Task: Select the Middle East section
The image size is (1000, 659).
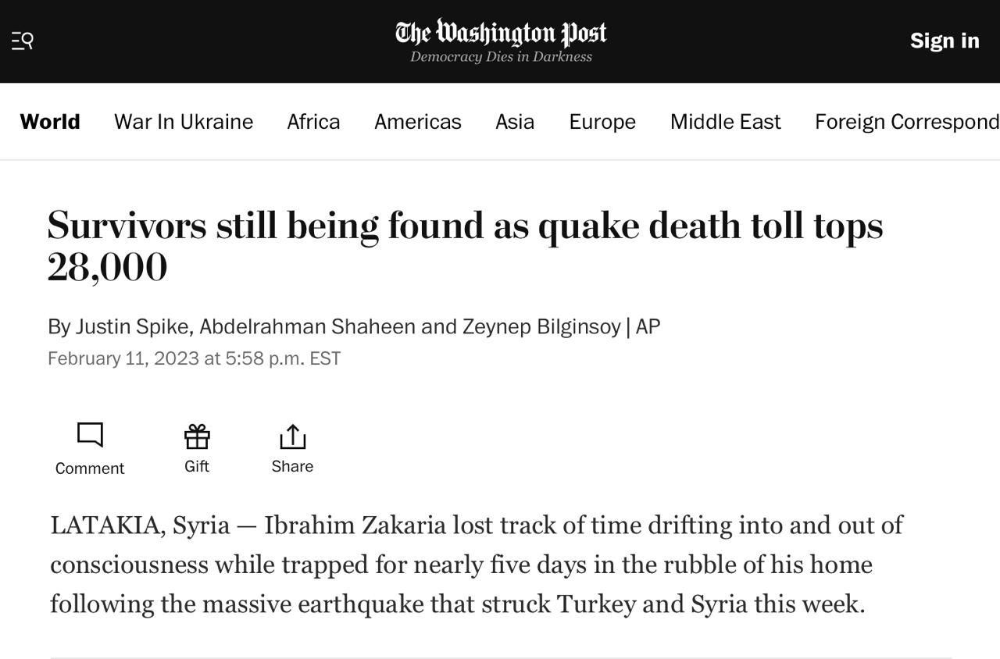Action: (x=725, y=122)
